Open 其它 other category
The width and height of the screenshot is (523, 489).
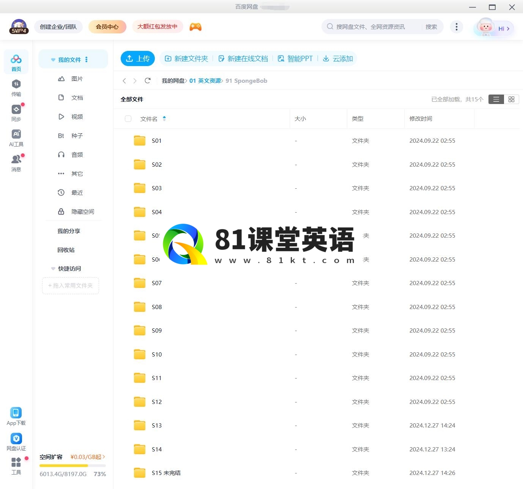(x=71, y=174)
